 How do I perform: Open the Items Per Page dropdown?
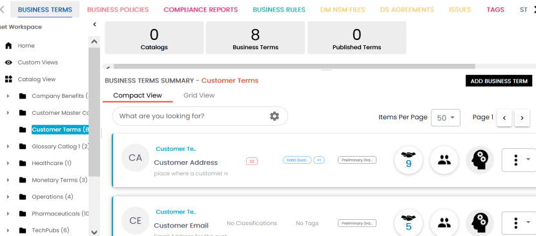pos(446,118)
